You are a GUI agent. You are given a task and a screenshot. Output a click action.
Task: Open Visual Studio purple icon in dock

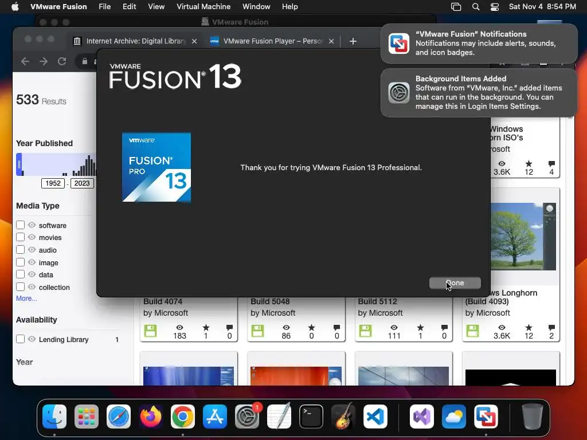[x=422, y=416]
